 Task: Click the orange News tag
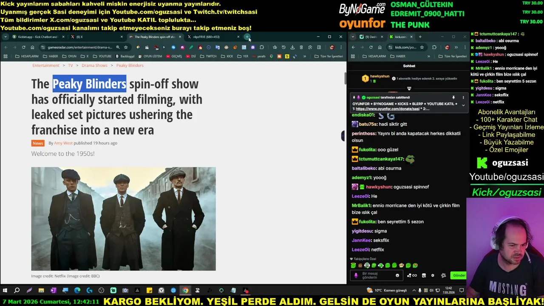(x=38, y=143)
